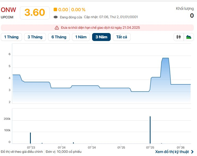Image resolution: width=197 pixels, height=156 pixels.
Task: Click the chevron arrow beside Xem đồ thị kỹ thuật
Action: pyautogui.click(x=192, y=152)
